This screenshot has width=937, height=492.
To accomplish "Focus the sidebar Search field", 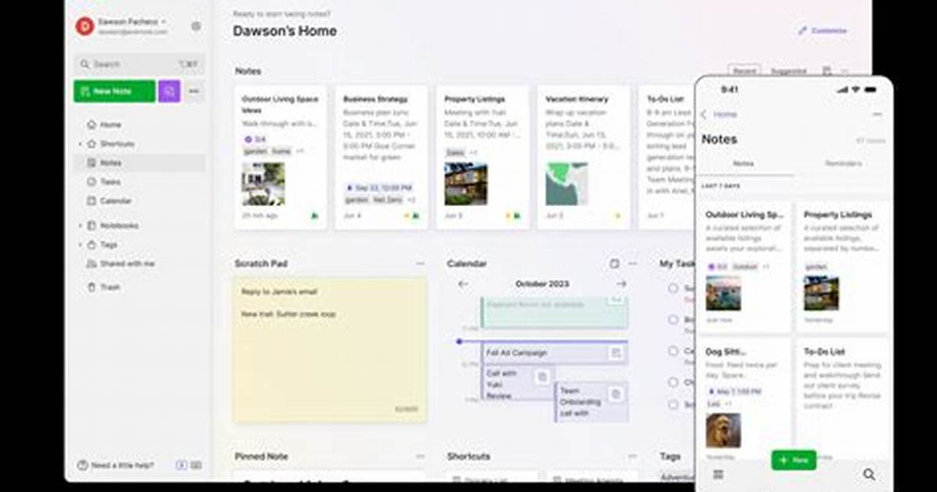I will click(x=139, y=64).
